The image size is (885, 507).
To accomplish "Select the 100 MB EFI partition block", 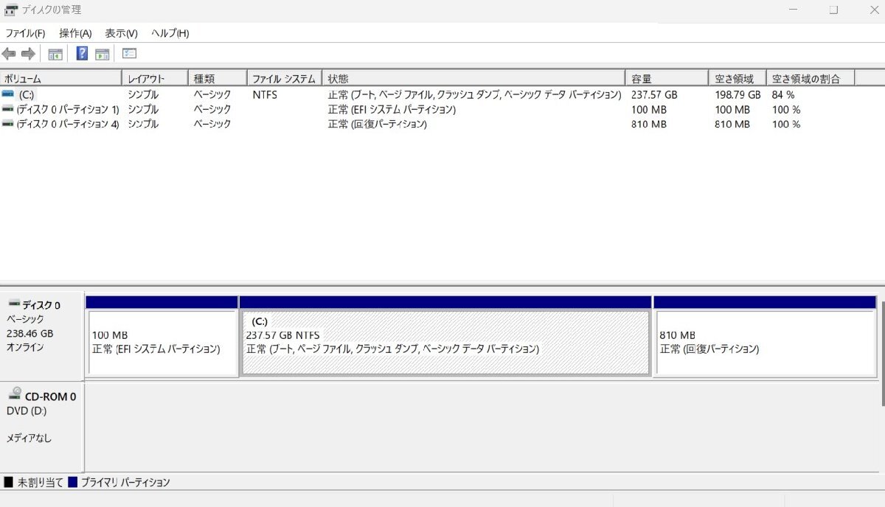I will pos(162,343).
